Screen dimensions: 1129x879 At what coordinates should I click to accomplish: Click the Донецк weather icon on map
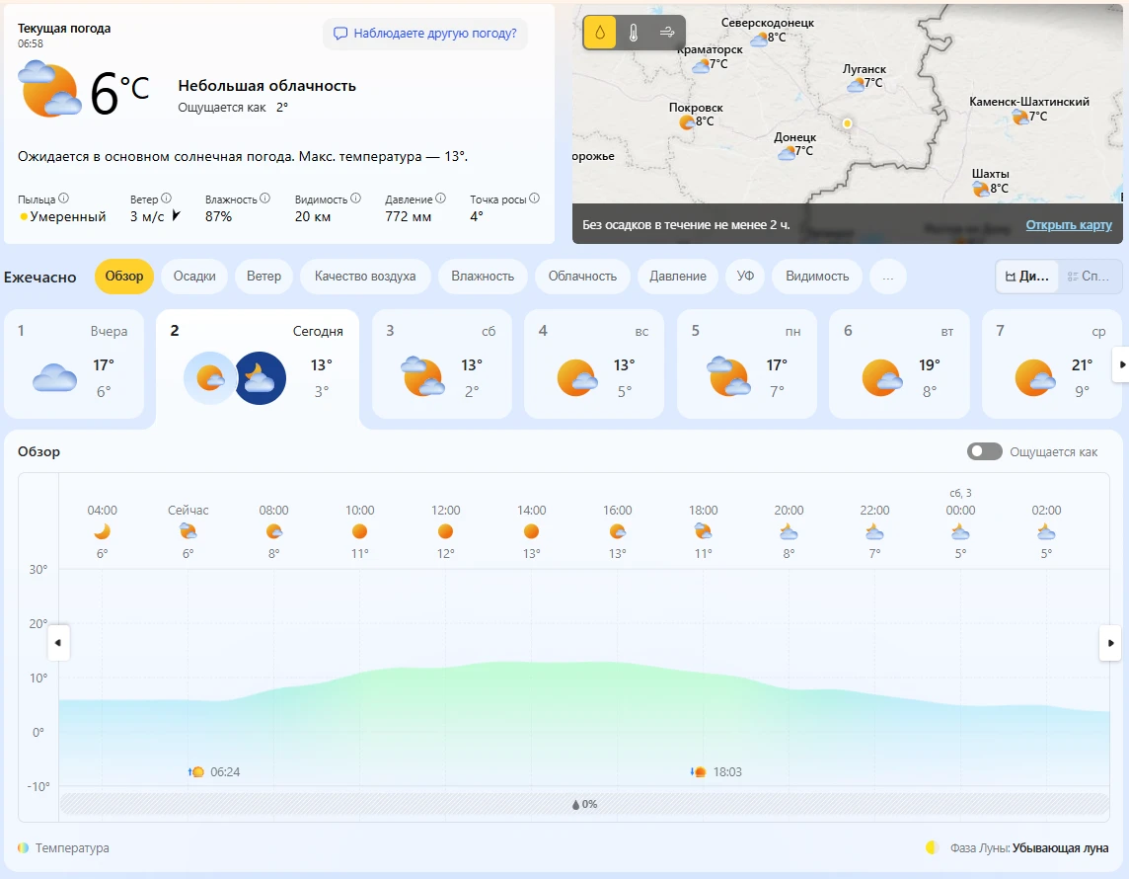click(787, 152)
